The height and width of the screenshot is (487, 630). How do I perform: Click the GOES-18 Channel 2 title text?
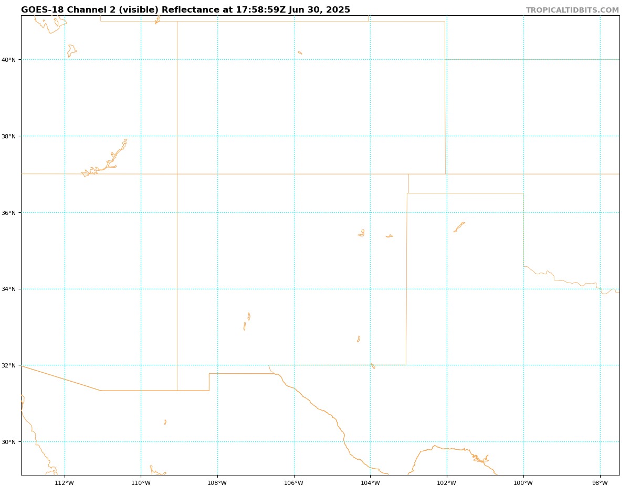click(185, 10)
